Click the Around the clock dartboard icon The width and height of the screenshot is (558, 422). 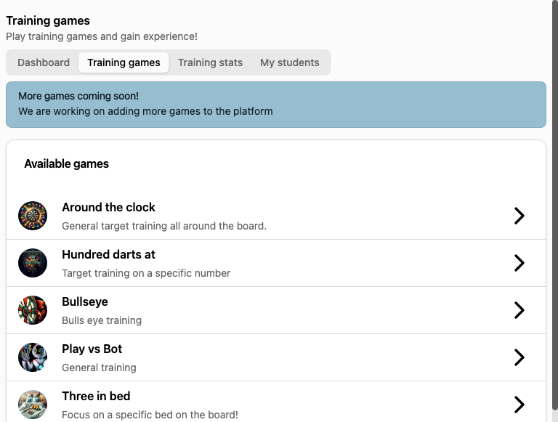click(33, 216)
